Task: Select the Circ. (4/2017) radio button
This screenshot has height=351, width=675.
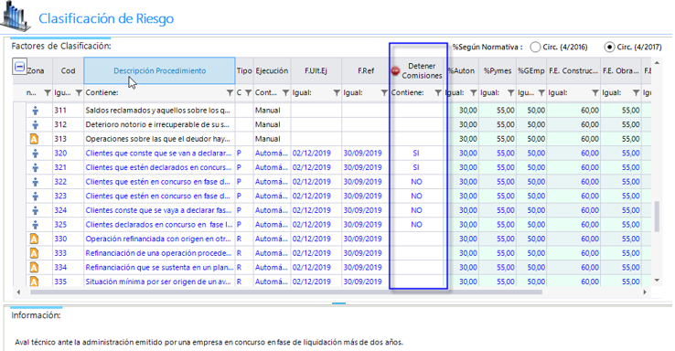Action: [x=609, y=47]
